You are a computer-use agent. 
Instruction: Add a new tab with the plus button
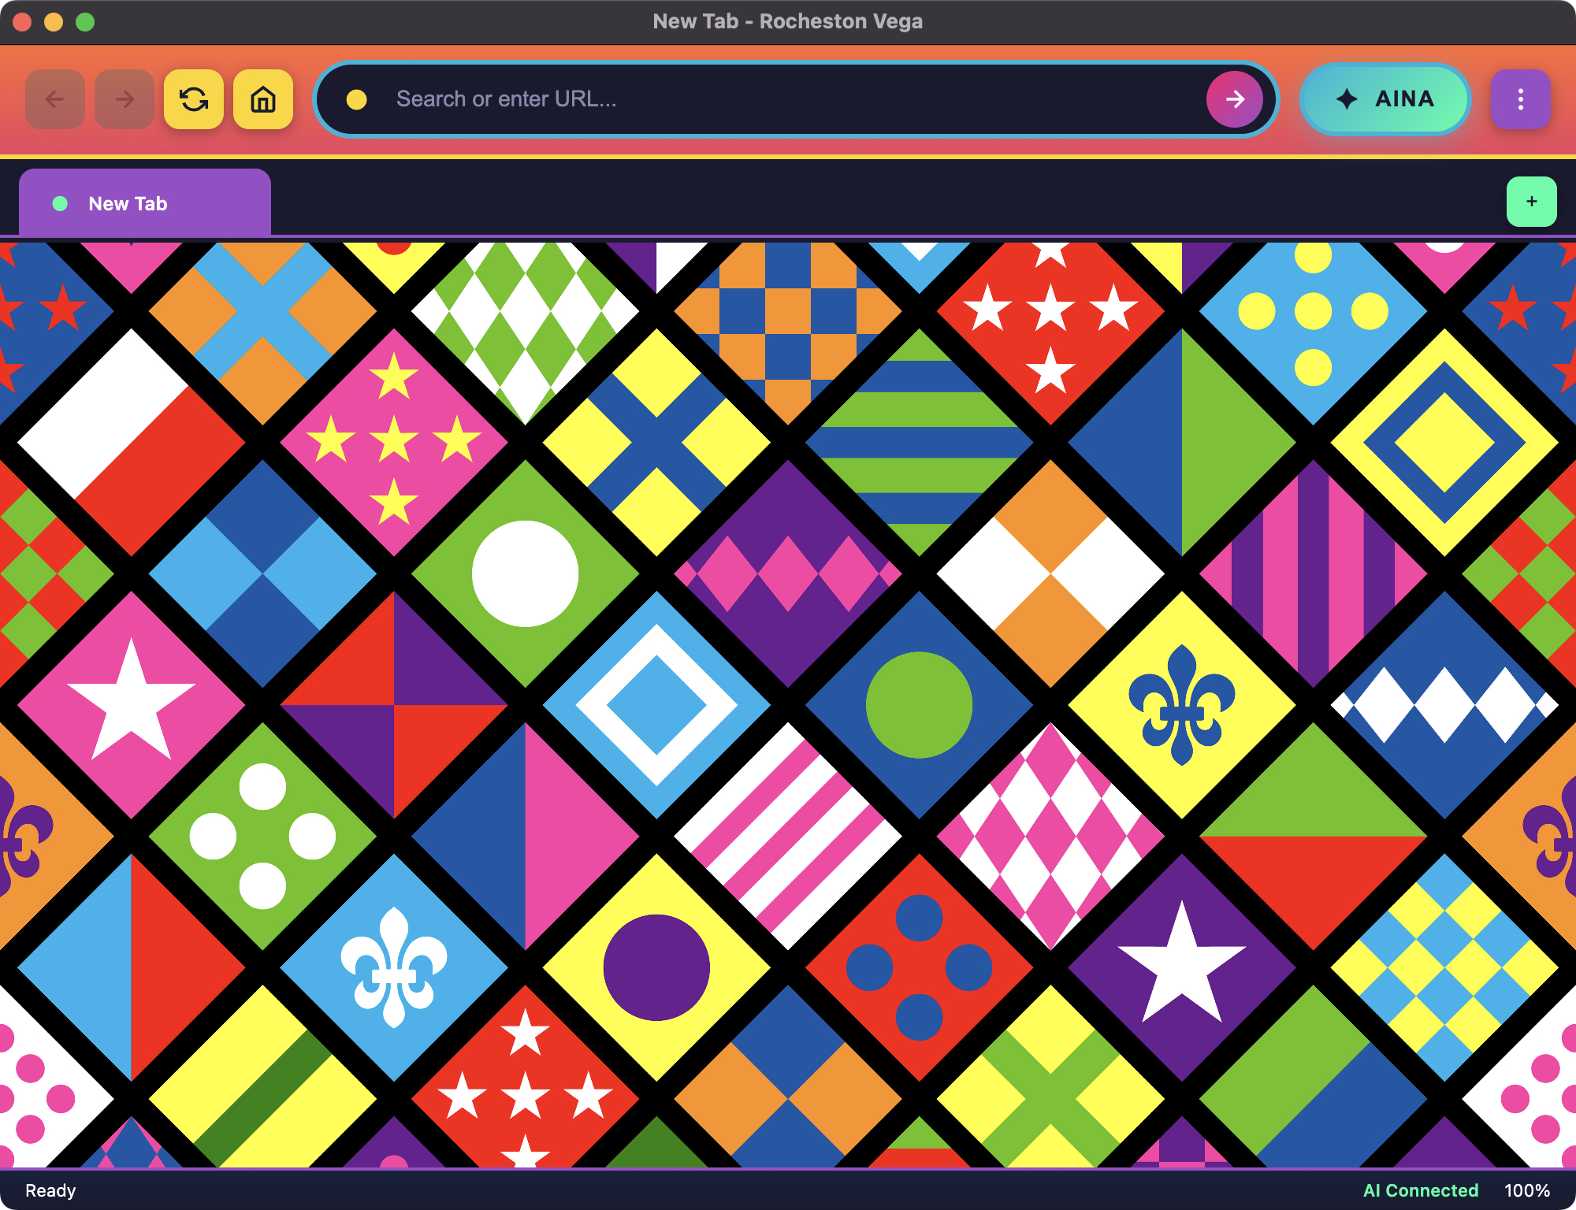(1531, 202)
